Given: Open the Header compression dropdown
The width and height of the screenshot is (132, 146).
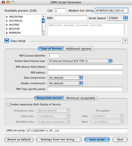Looking at the screenshot, I should pyautogui.click(x=65, y=83).
